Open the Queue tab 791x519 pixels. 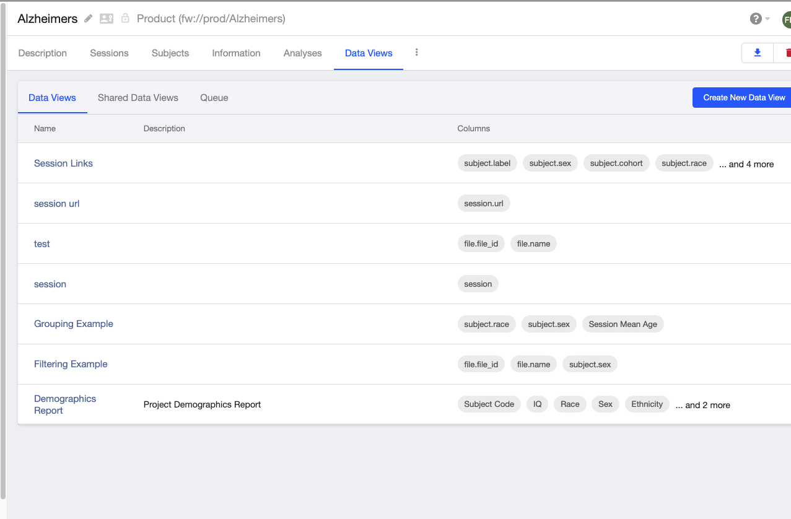(x=214, y=97)
